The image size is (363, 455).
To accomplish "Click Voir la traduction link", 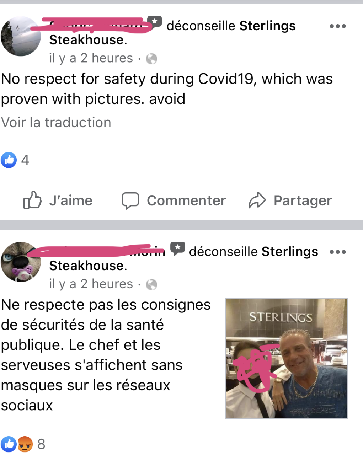I will click(56, 122).
